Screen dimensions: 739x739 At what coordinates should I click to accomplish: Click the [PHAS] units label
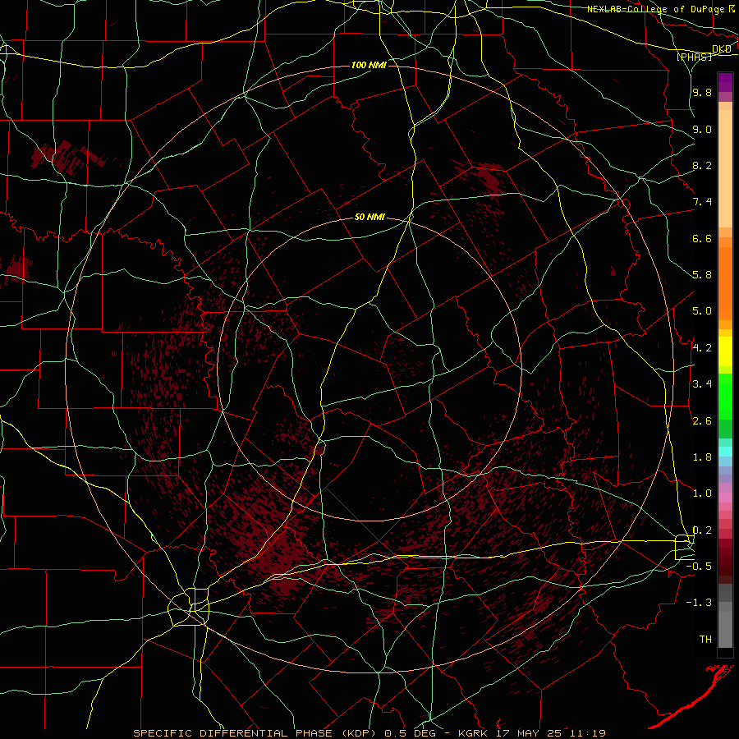tap(694, 57)
